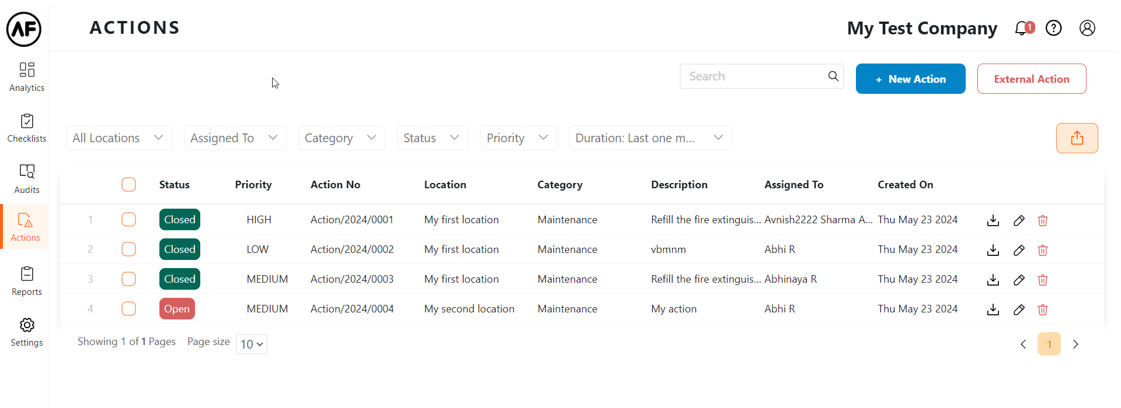Edit Action/2024/0002 with pencil icon
Screen dimensions: 1121x408
pyautogui.click(x=1019, y=250)
